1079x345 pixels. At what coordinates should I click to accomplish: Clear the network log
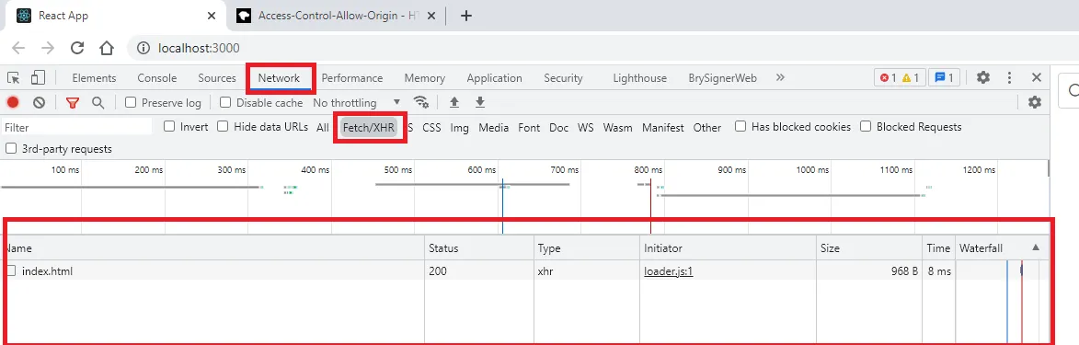pyautogui.click(x=40, y=103)
